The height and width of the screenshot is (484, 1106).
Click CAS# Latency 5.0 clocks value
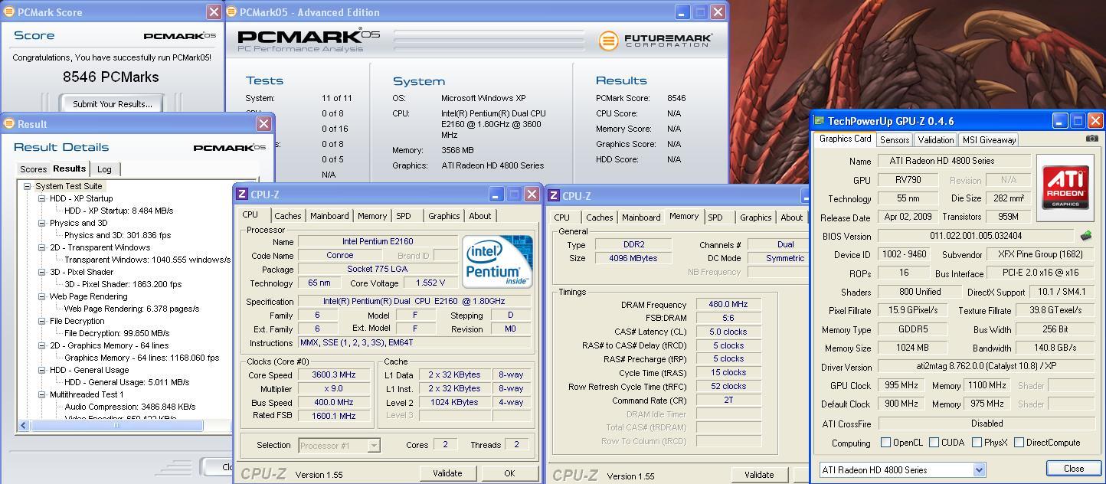pyautogui.click(x=728, y=332)
